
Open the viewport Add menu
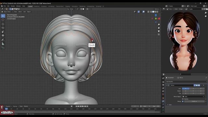pos(24,12)
